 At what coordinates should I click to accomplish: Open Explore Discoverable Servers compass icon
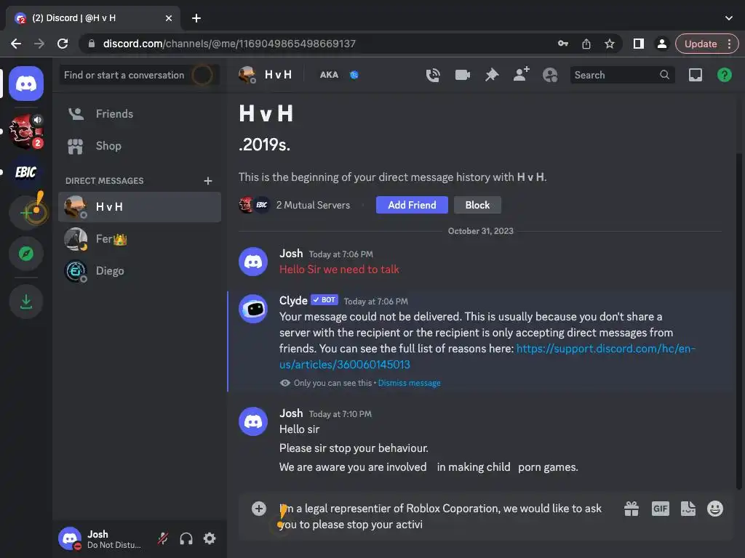[26, 254]
